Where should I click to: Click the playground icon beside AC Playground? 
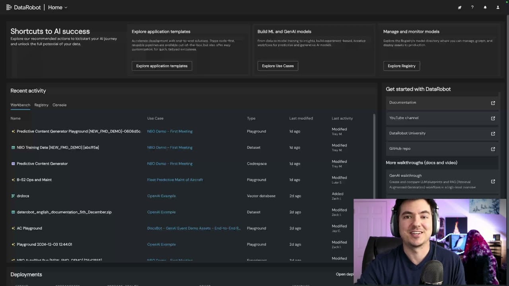[13, 228]
